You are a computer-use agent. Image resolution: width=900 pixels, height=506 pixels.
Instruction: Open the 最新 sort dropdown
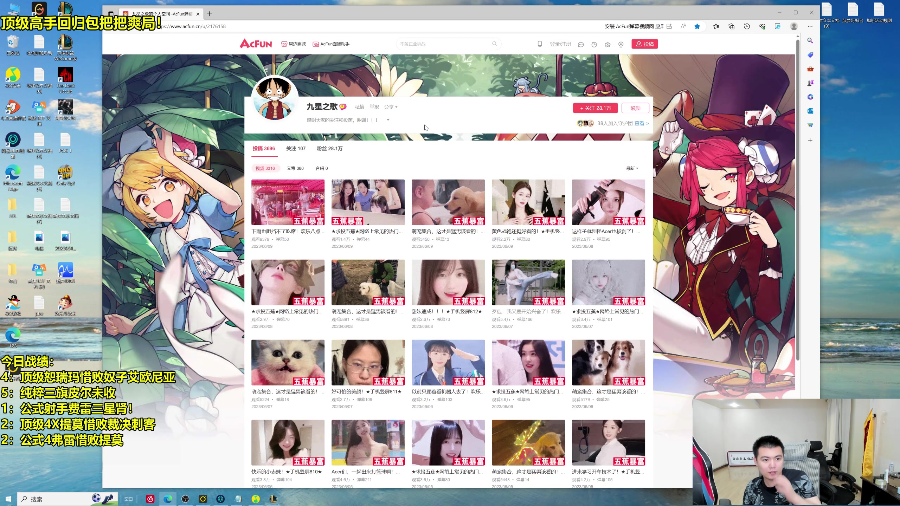pos(632,168)
